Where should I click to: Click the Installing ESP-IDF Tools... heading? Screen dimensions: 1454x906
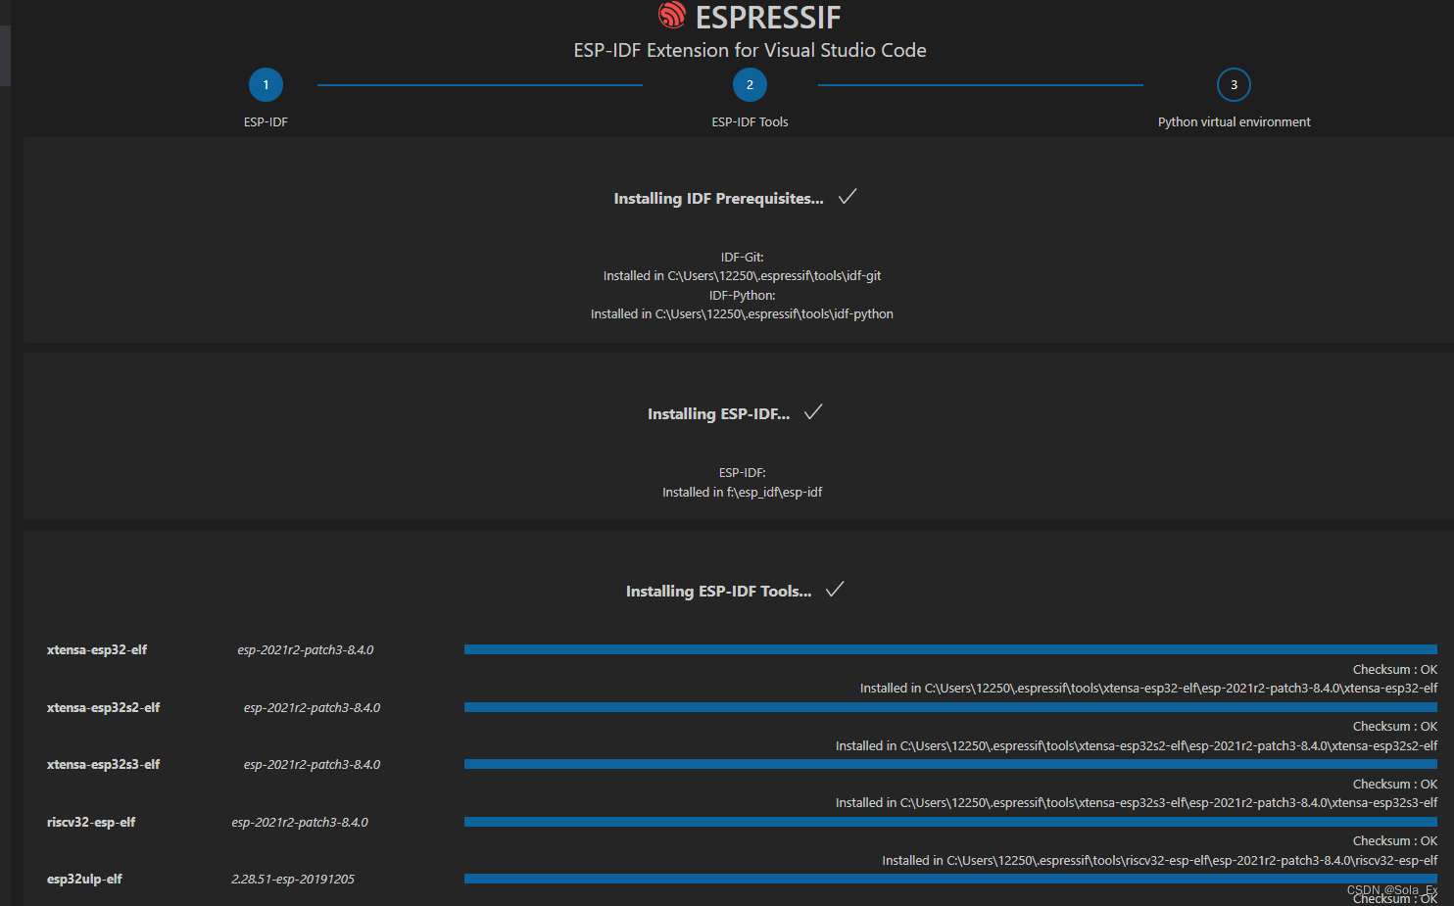click(x=718, y=592)
